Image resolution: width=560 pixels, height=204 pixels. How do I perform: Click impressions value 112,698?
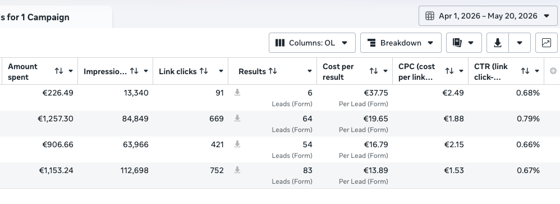click(x=135, y=170)
